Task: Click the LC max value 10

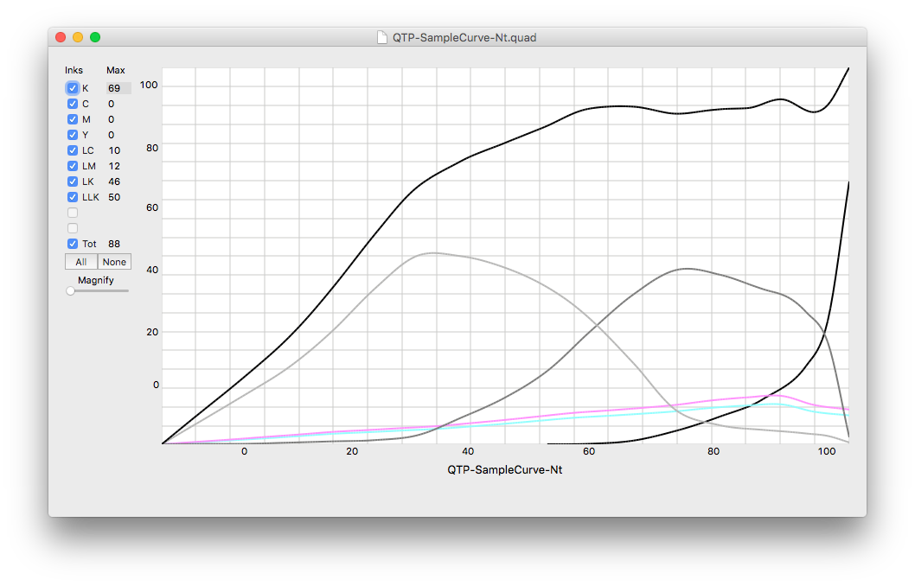Action: point(114,150)
